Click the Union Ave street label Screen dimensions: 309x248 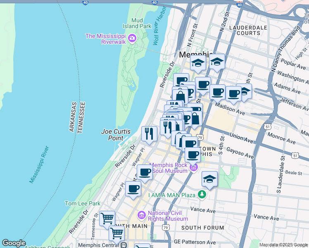point(241,138)
